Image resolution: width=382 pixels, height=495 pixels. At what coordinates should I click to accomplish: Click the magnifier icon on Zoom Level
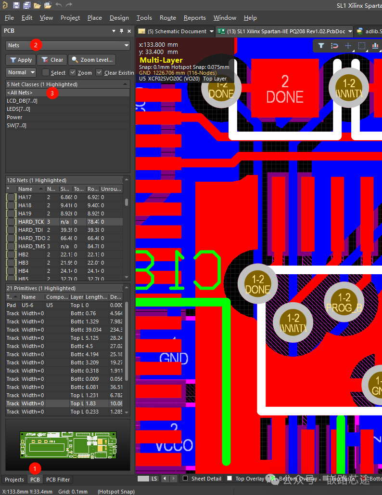[x=75, y=60]
